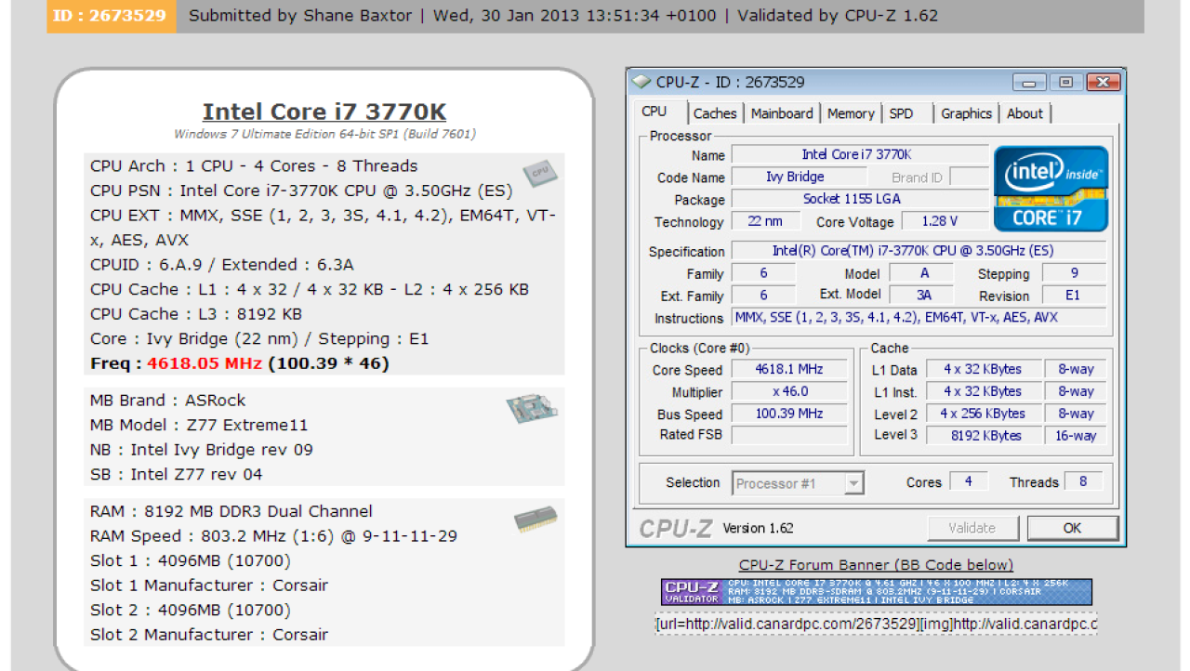Click the Slot 2 : 4096MB (10700) line
The width and height of the screenshot is (1190, 671).
(191, 611)
